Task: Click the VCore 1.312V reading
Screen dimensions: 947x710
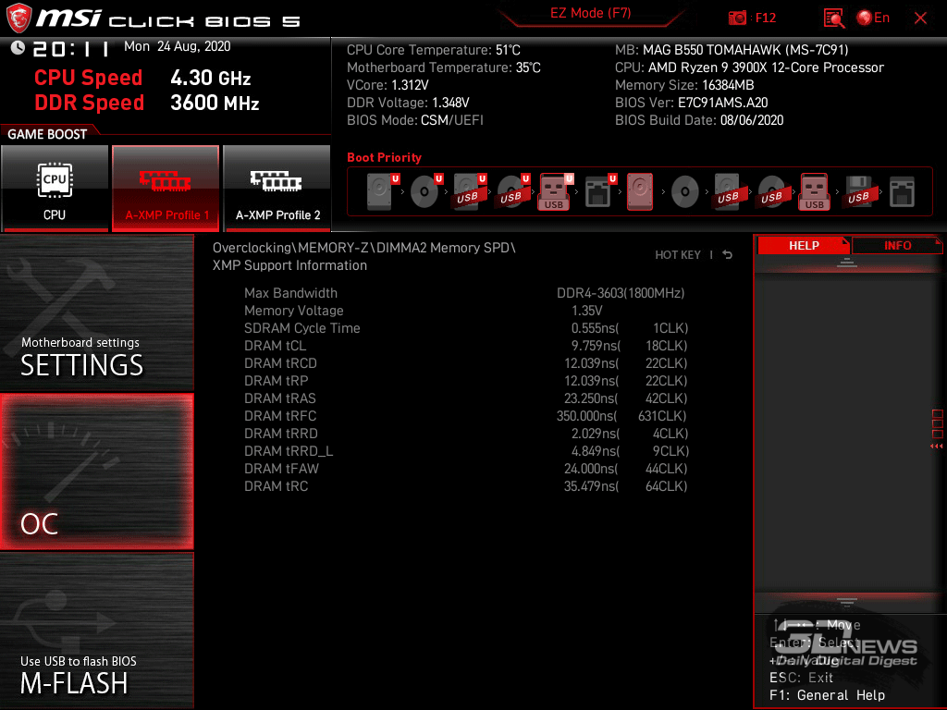Action: coord(387,85)
